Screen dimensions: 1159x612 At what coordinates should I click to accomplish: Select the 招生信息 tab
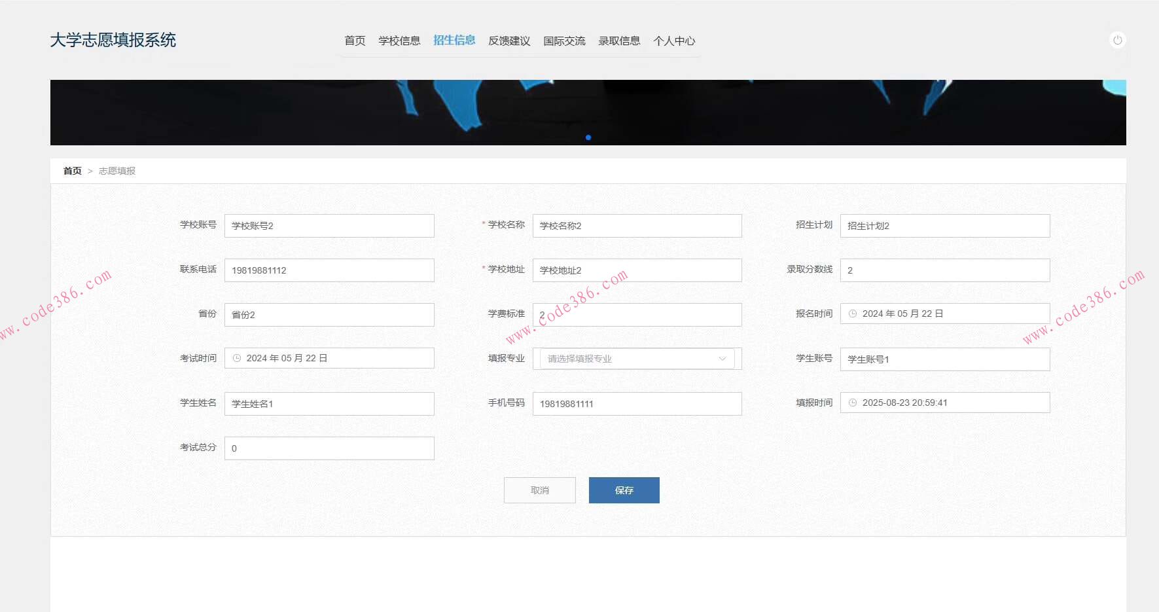(x=454, y=40)
